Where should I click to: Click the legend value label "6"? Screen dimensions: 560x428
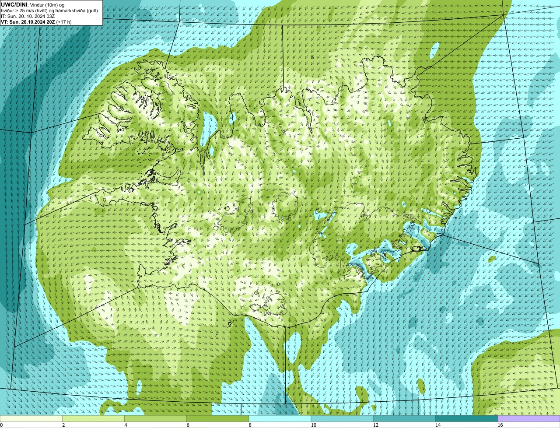(x=188, y=425)
